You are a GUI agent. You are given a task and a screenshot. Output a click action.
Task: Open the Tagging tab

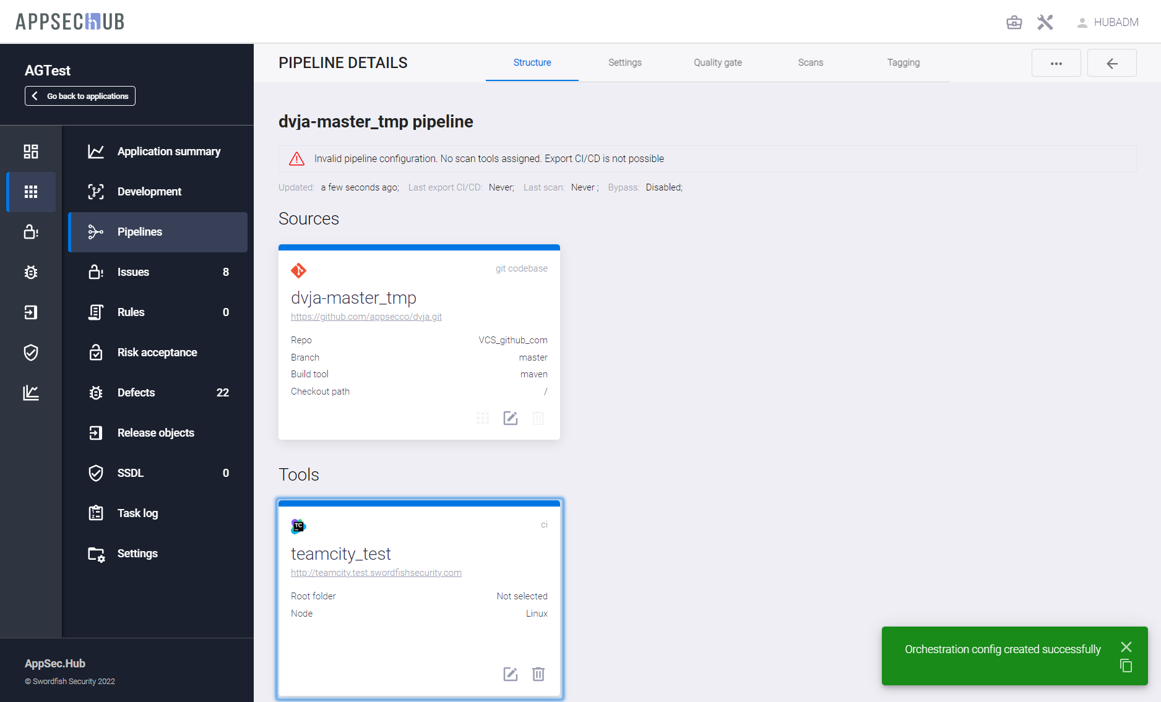(x=903, y=62)
